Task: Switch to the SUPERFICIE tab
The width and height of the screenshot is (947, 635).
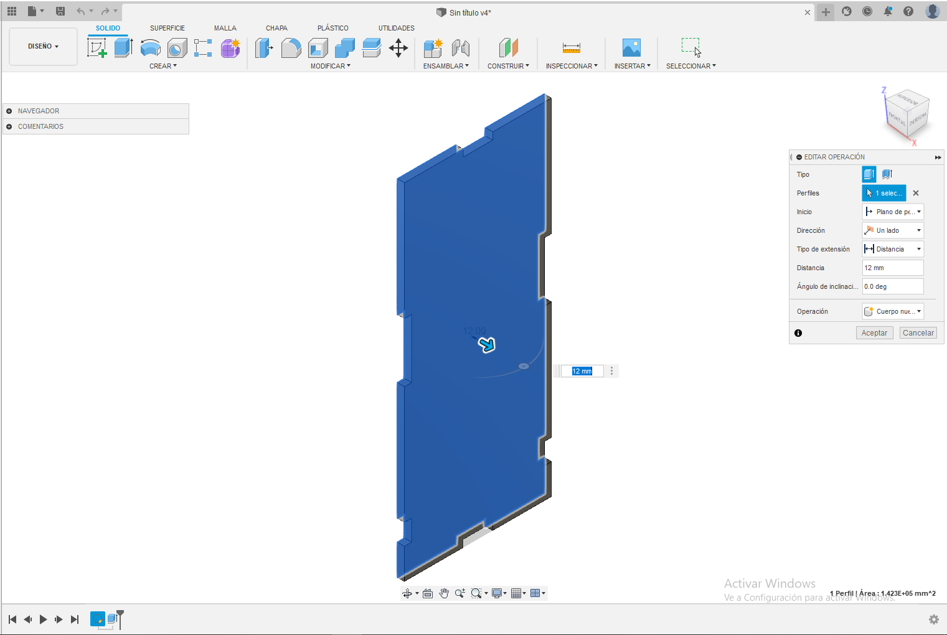Action: tap(167, 28)
